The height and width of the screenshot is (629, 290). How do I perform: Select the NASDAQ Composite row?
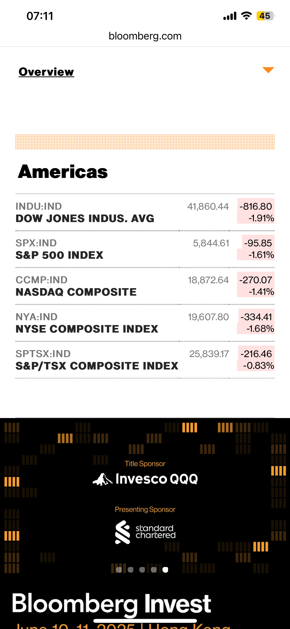[76, 292]
